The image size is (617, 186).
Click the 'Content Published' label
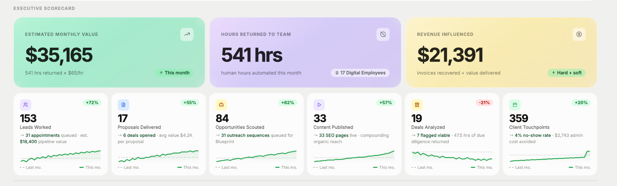(333, 127)
